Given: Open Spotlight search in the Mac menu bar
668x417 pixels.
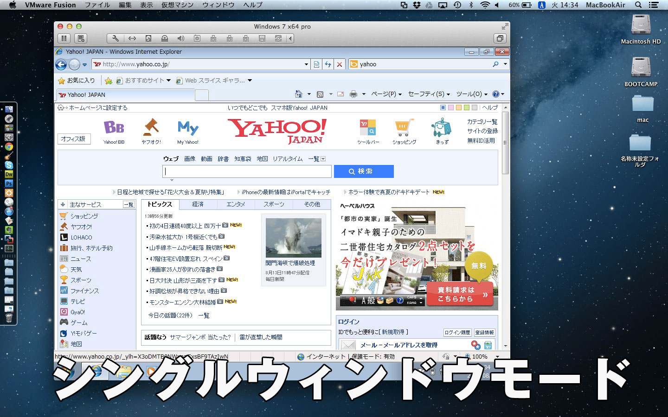Looking at the screenshot, I should click(x=638, y=5).
